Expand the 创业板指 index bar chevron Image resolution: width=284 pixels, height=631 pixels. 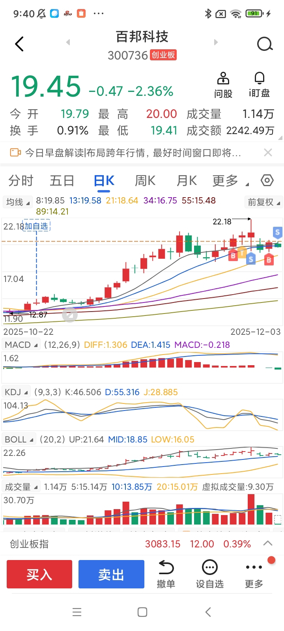[268, 543]
